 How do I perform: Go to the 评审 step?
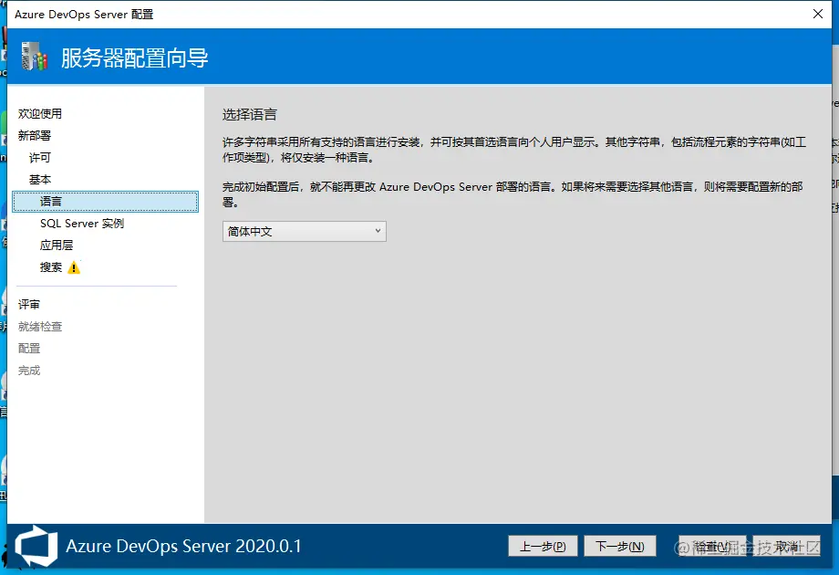click(x=29, y=305)
